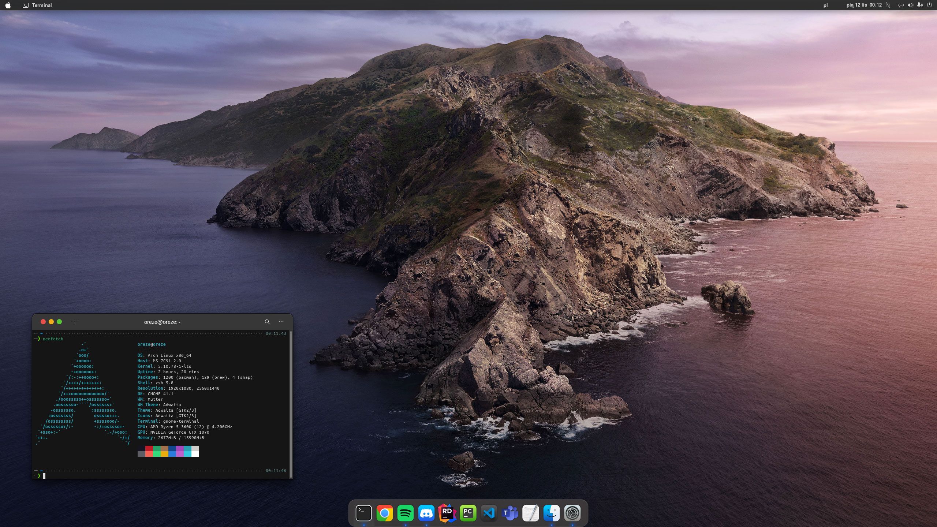Screen dimensions: 937x527
Task: Open Visual Studio Code from the dock
Action: pos(489,513)
